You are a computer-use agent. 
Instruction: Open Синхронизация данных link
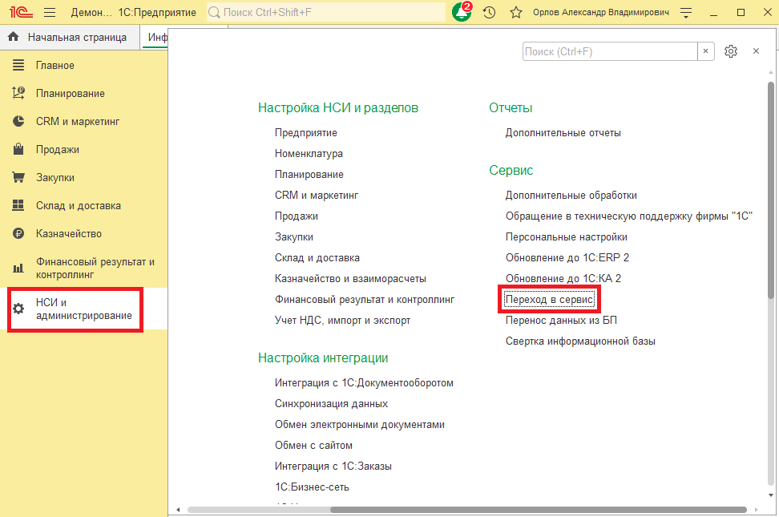point(331,404)
